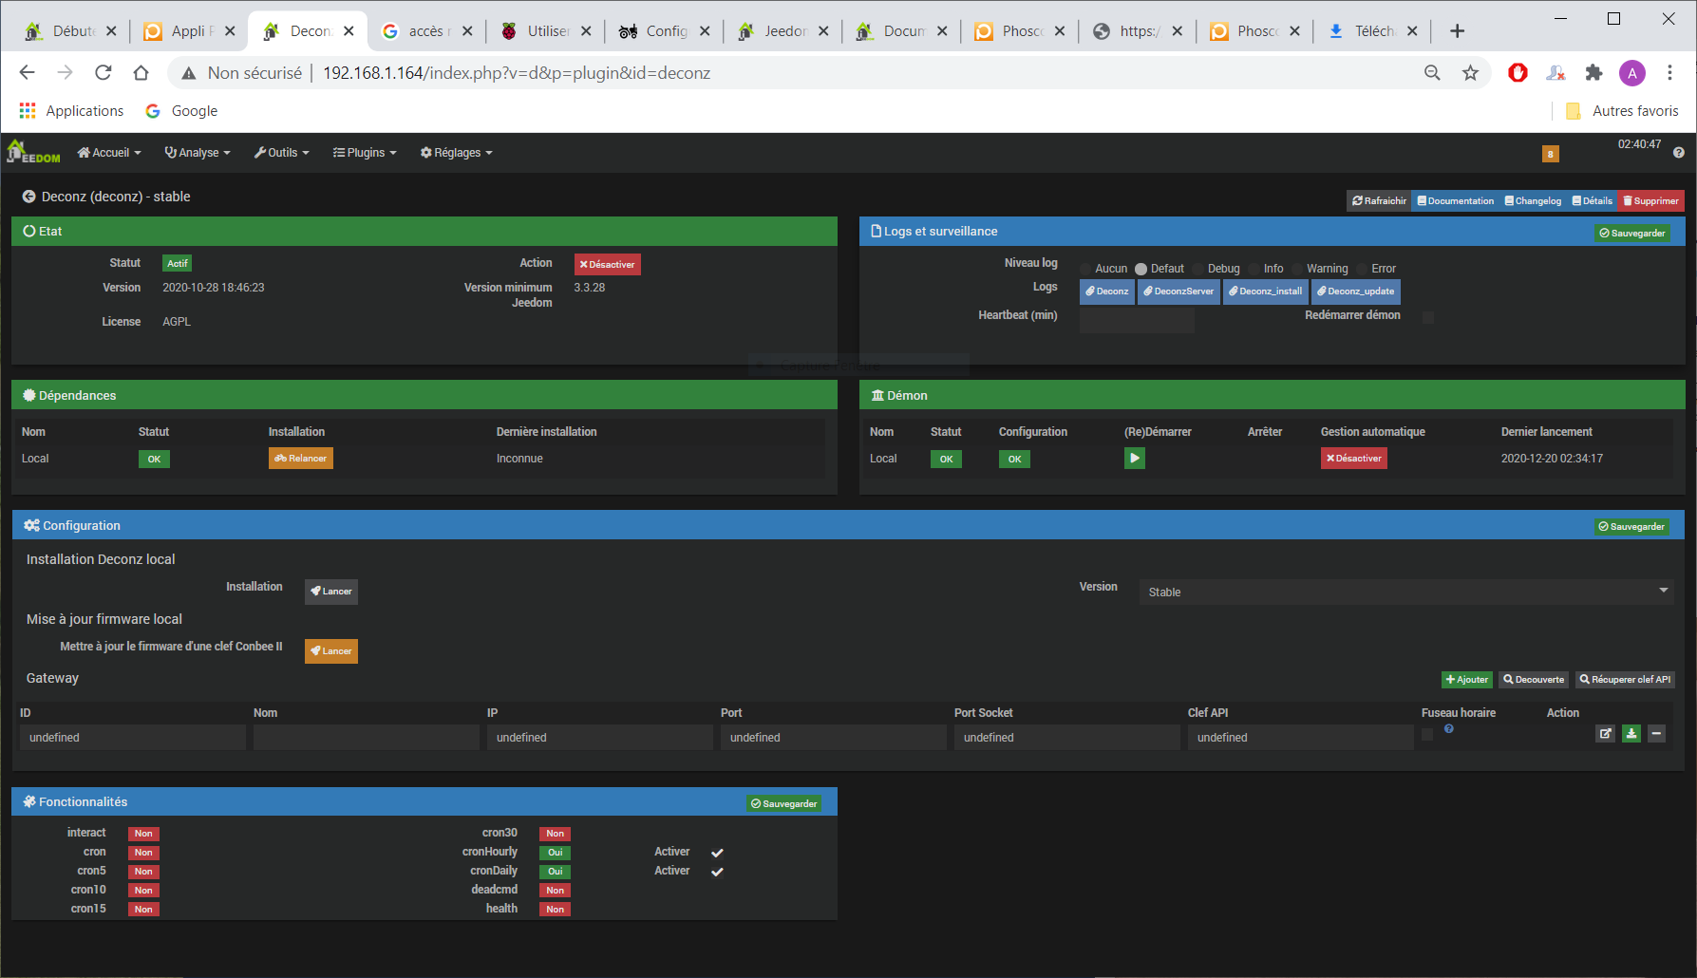1697x978 pixels.
Task: Select the Aucun log level
Action: point(1085,269)
